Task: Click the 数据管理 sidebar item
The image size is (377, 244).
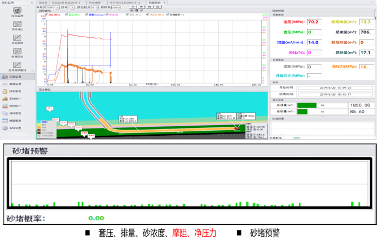Action: coord(16,121)
